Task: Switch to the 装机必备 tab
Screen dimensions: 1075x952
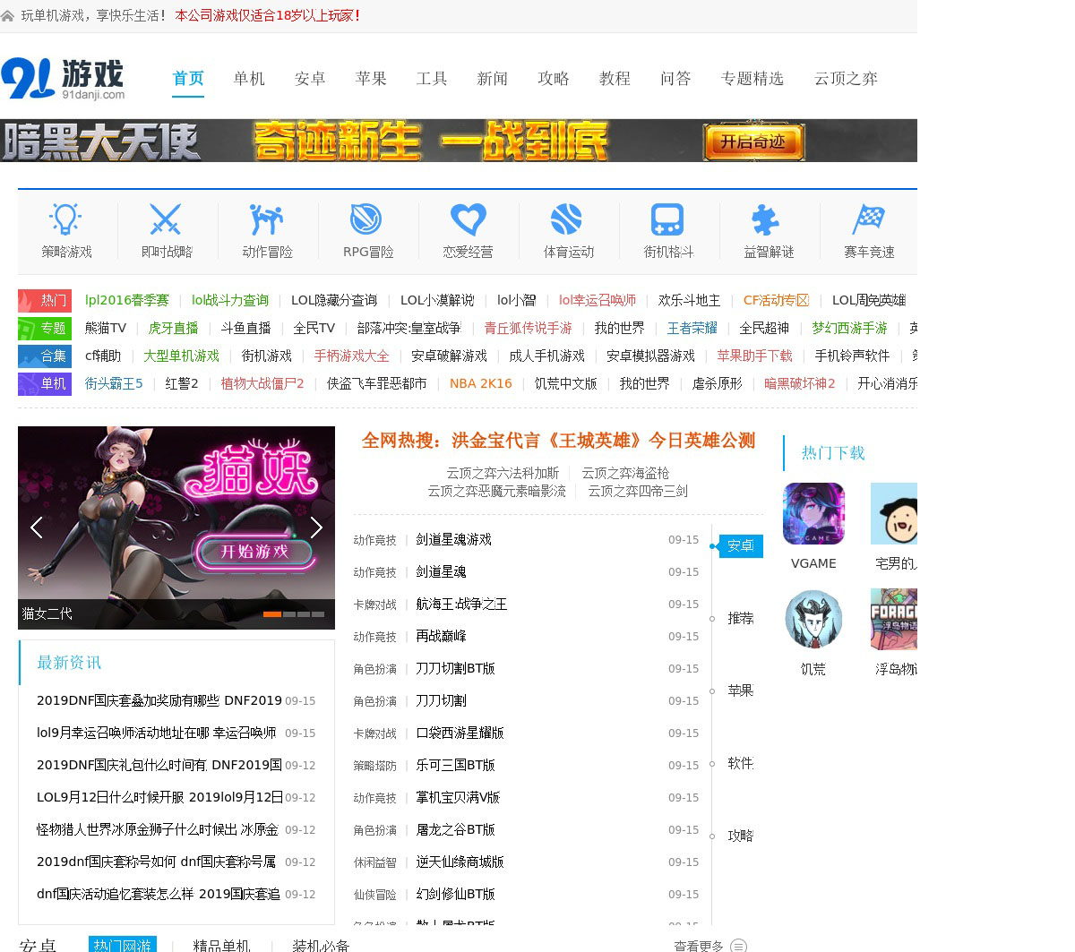Action: (x=321, y=946)
